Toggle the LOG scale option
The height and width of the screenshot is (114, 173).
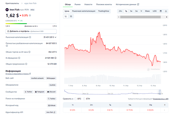pos(155,11)
